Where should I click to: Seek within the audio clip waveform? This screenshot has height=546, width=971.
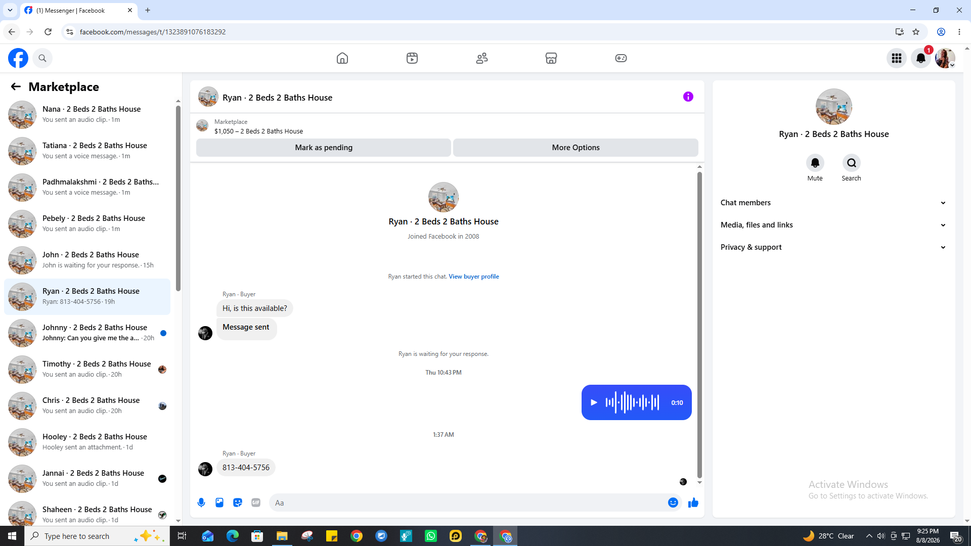click(x=632, y=402)
